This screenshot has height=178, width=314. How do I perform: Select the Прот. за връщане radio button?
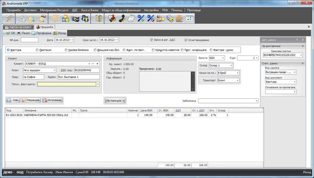(182, 50)
